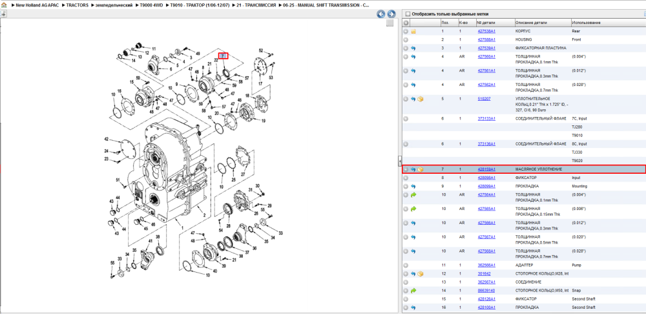Click the blue arrow icon for 427562A1
Viewport: 646px width, 314px height.
click(413, 85)
